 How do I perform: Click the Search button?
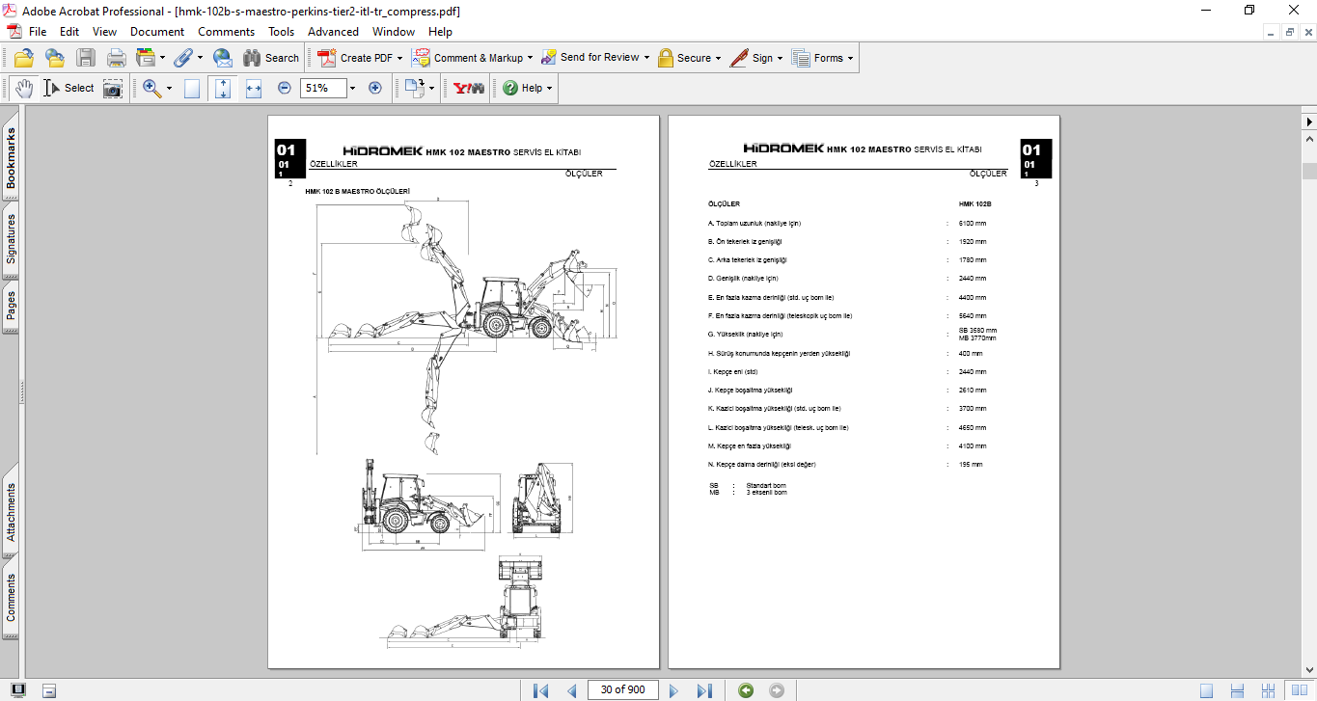click(271, 58)
